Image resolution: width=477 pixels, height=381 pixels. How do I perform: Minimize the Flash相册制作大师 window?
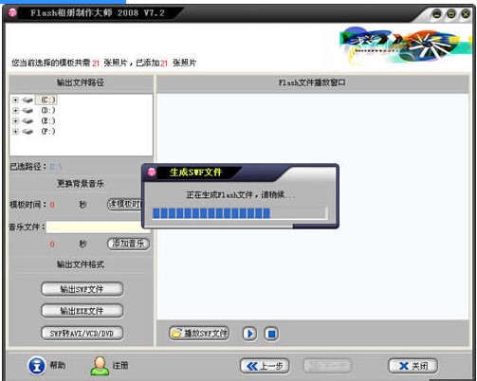(x=437, y=14)
